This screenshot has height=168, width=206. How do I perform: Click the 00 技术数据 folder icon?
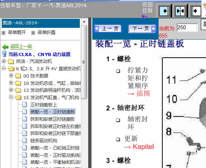click(18, 76)
